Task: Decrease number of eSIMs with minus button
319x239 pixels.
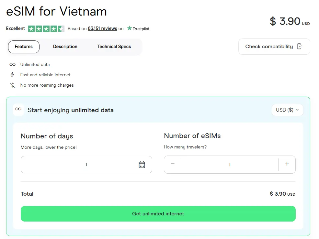Action: (173, 164)
